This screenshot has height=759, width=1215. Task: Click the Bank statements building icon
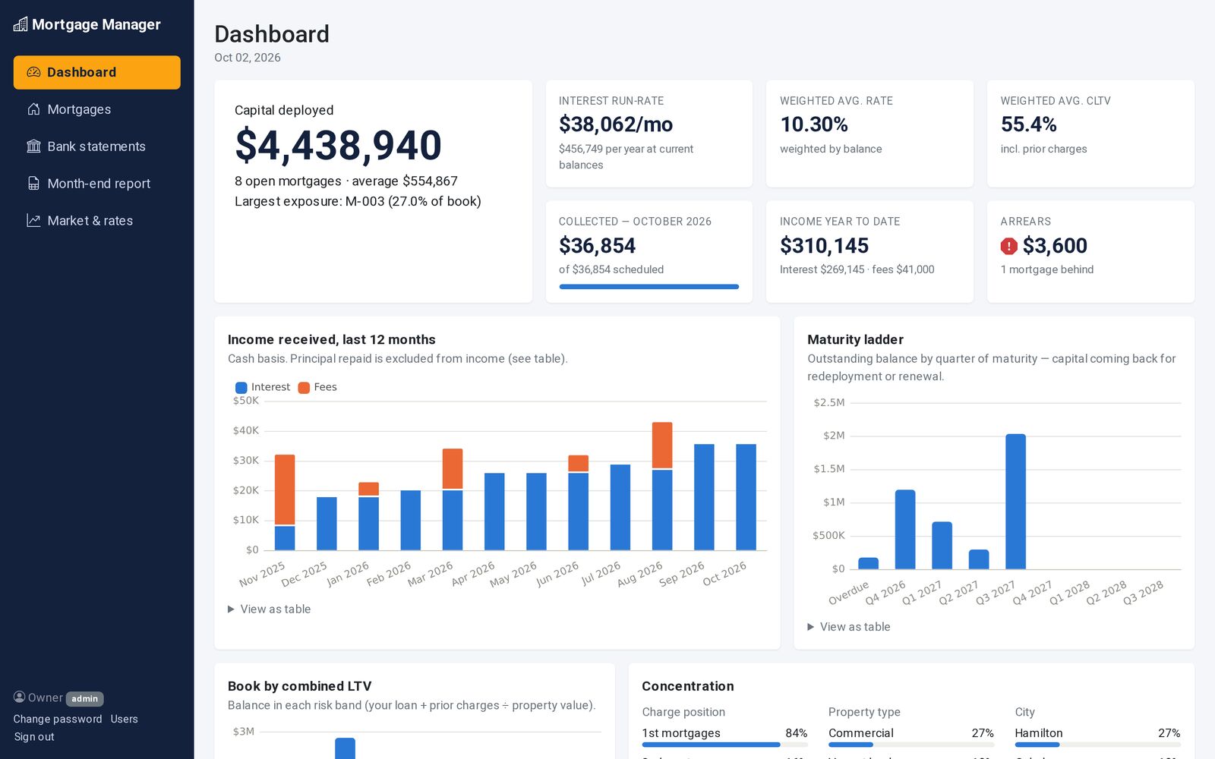click(x=33, y=146)
